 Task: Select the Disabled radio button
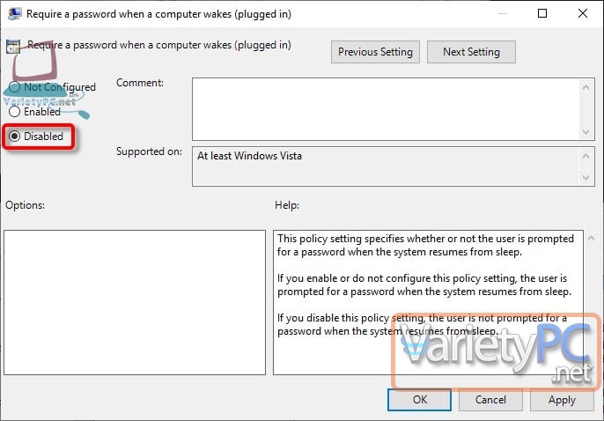click(14, 137)
